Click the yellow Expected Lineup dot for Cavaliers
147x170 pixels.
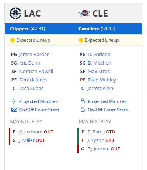(x=81, y=40)
